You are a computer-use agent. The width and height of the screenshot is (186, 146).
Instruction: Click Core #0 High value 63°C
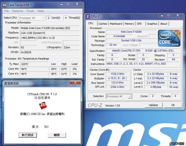coord(64,69)
